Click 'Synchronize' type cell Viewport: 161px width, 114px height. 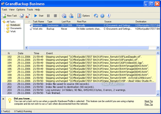(53, 26)
